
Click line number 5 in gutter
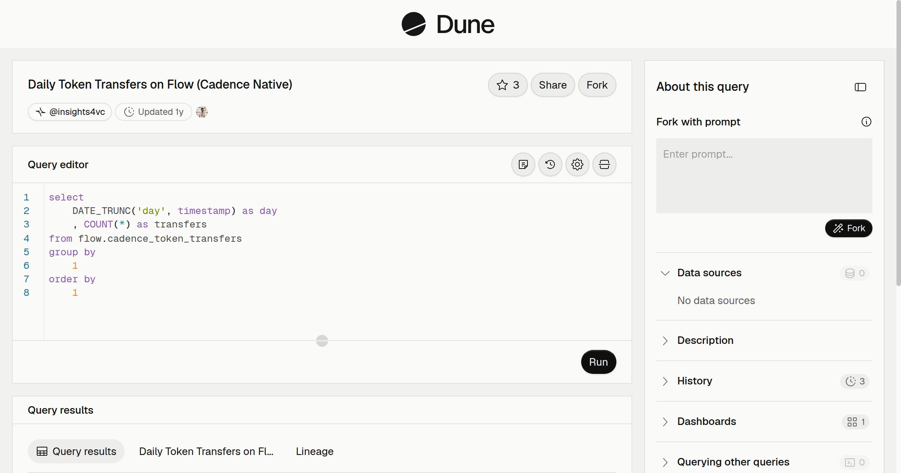coord(26,252)
